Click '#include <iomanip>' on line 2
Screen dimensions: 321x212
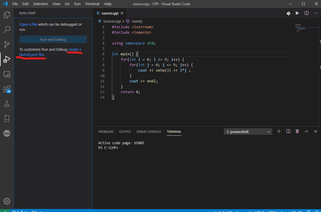[132, 32]
